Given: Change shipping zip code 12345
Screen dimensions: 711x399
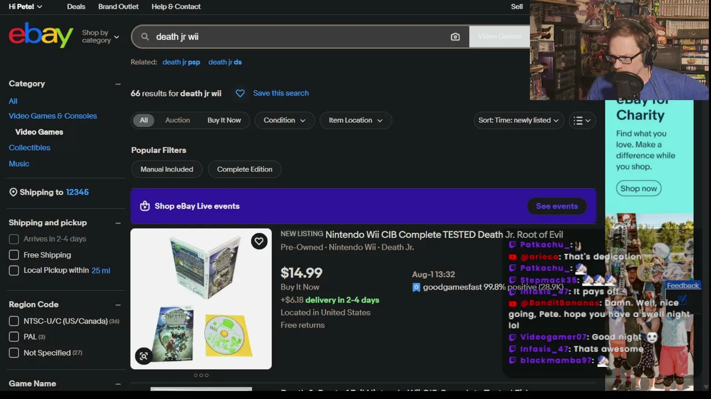Looking at the screenshot, I should click(x=77, y=192).
